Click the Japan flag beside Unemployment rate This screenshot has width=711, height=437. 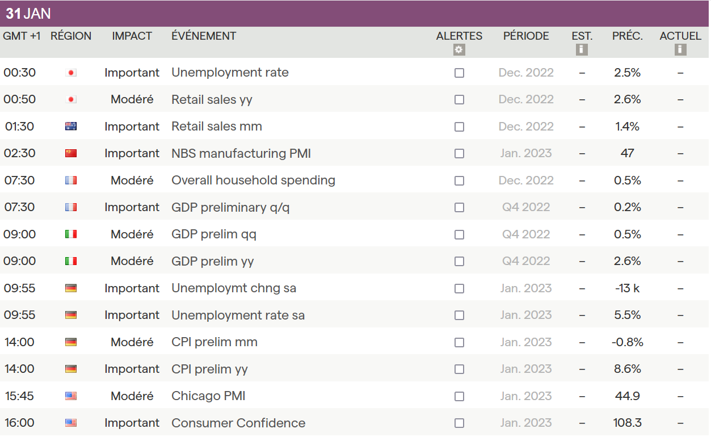[x=71, y=73]
